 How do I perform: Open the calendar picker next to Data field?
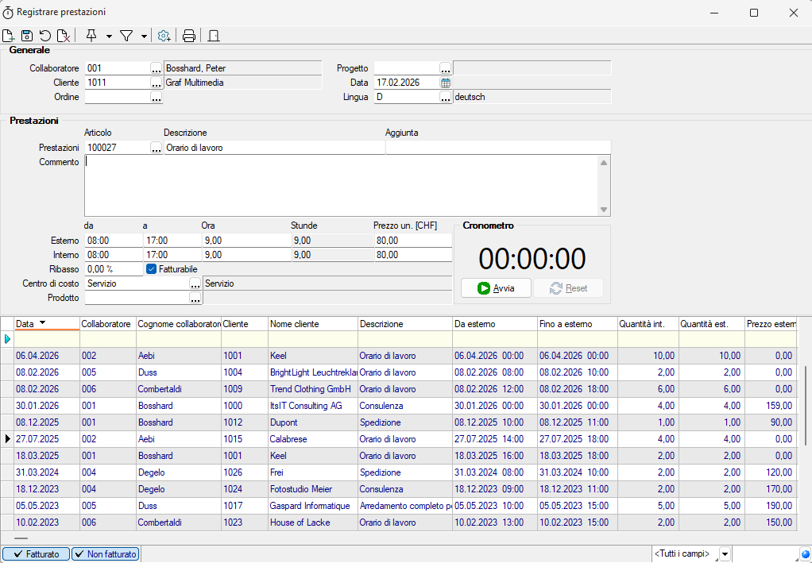pyautogui.click(x=446, y=83)
